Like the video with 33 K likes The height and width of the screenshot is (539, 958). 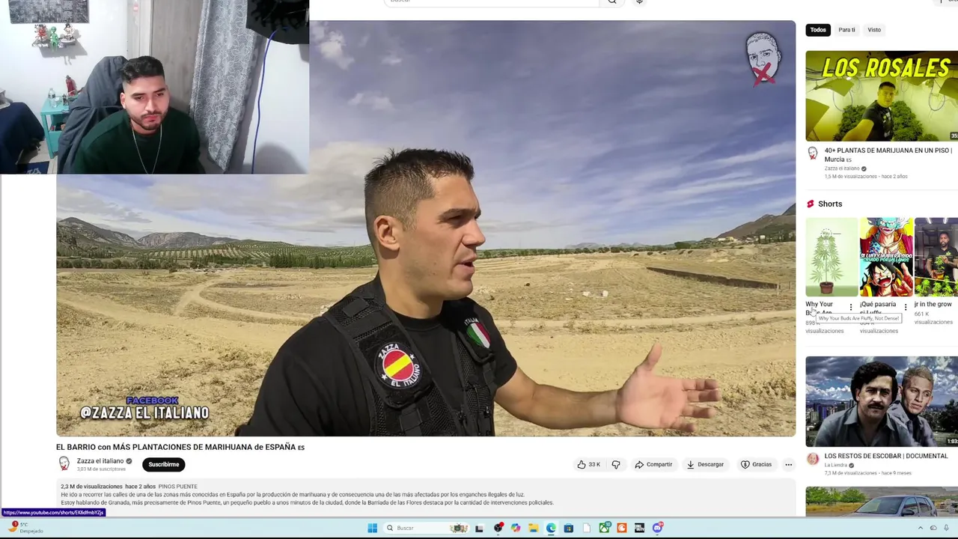pyautogui.click(x=589, y=464)
